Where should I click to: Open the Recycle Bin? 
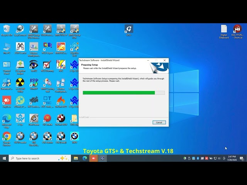click(x=7, y=30)
